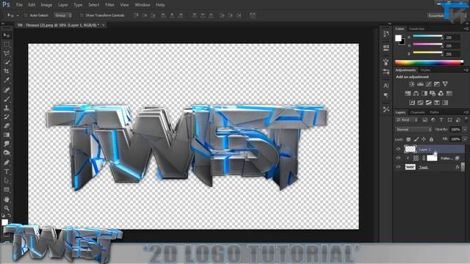Open the Fill slider arrow
The height and width of the screenshot is (264, 470).
click(465, 139)
